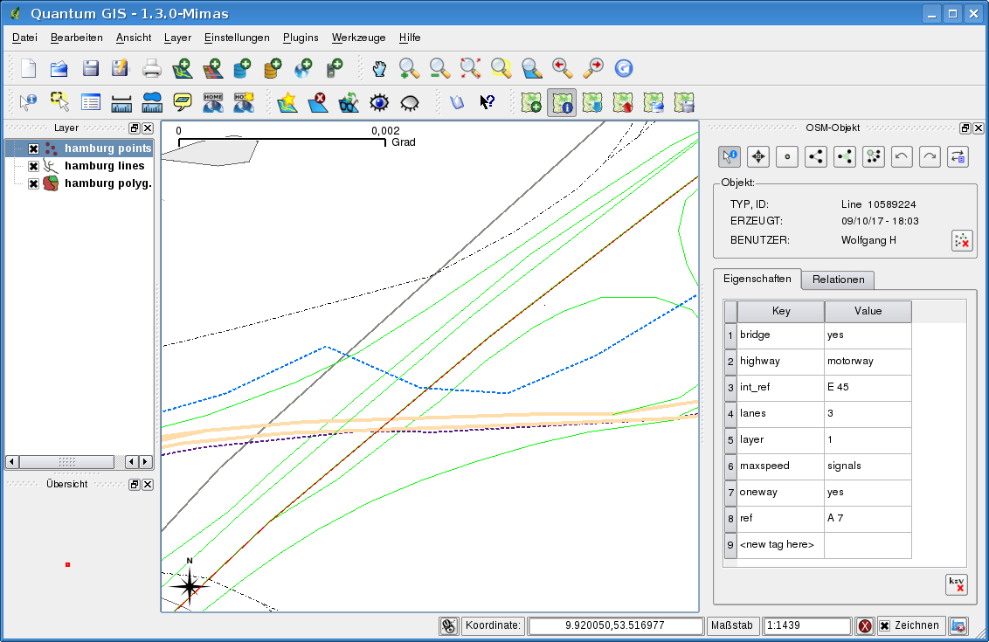Open the Datei menu
This screenshot has height=642, width=989.
(x=24, y=38)
